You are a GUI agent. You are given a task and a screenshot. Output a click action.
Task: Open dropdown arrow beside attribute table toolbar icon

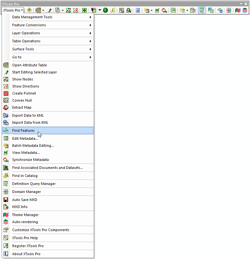[x=43, y=10]
